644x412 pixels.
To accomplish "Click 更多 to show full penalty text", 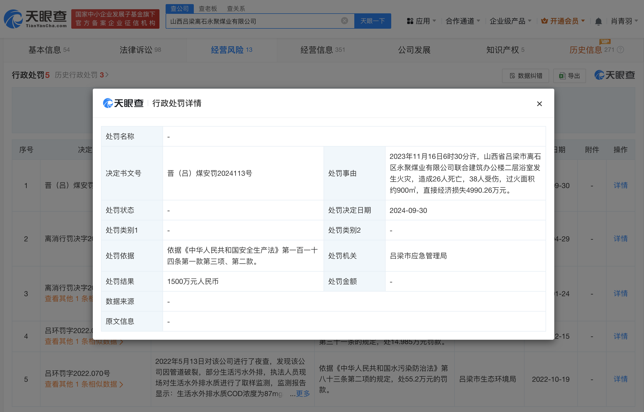I will (x=303, y=394).
